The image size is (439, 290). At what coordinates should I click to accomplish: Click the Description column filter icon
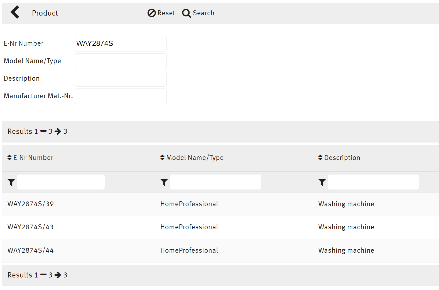(322, 182)
